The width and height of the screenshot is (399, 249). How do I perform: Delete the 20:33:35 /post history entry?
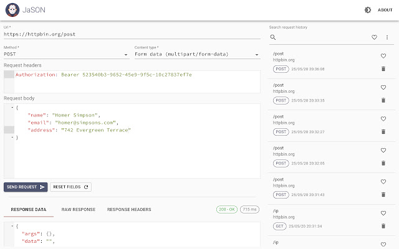(x=383, y=100)
